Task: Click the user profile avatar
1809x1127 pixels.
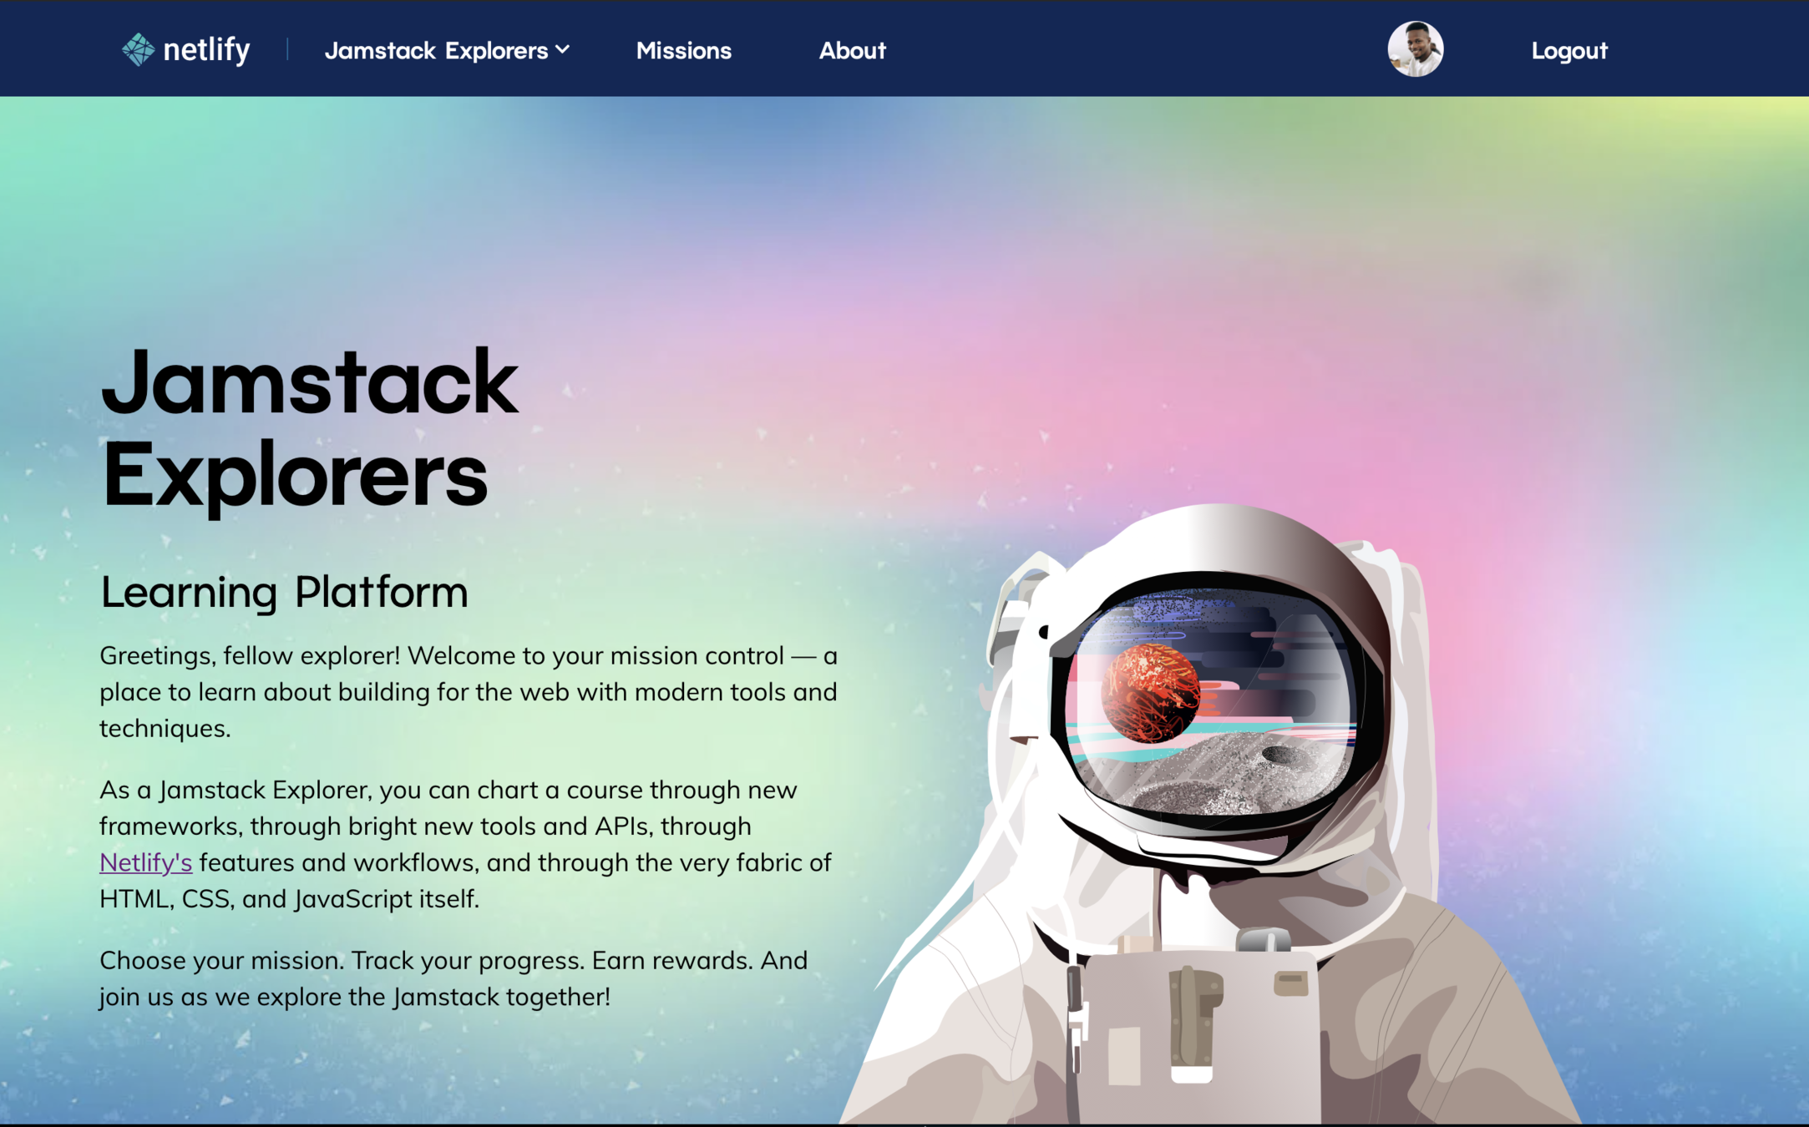Action: 1415,49
